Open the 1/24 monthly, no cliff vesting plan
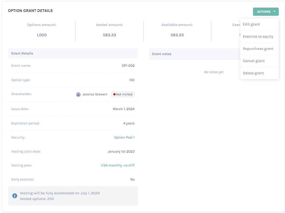 (x=118, y=165)
